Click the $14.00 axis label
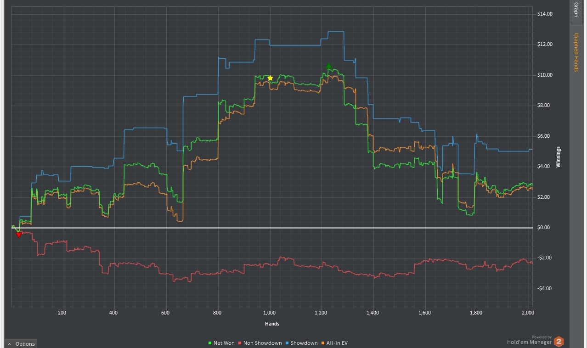Image resolution: width=587 pixels, height=348 pixels. tap(545, 14)
